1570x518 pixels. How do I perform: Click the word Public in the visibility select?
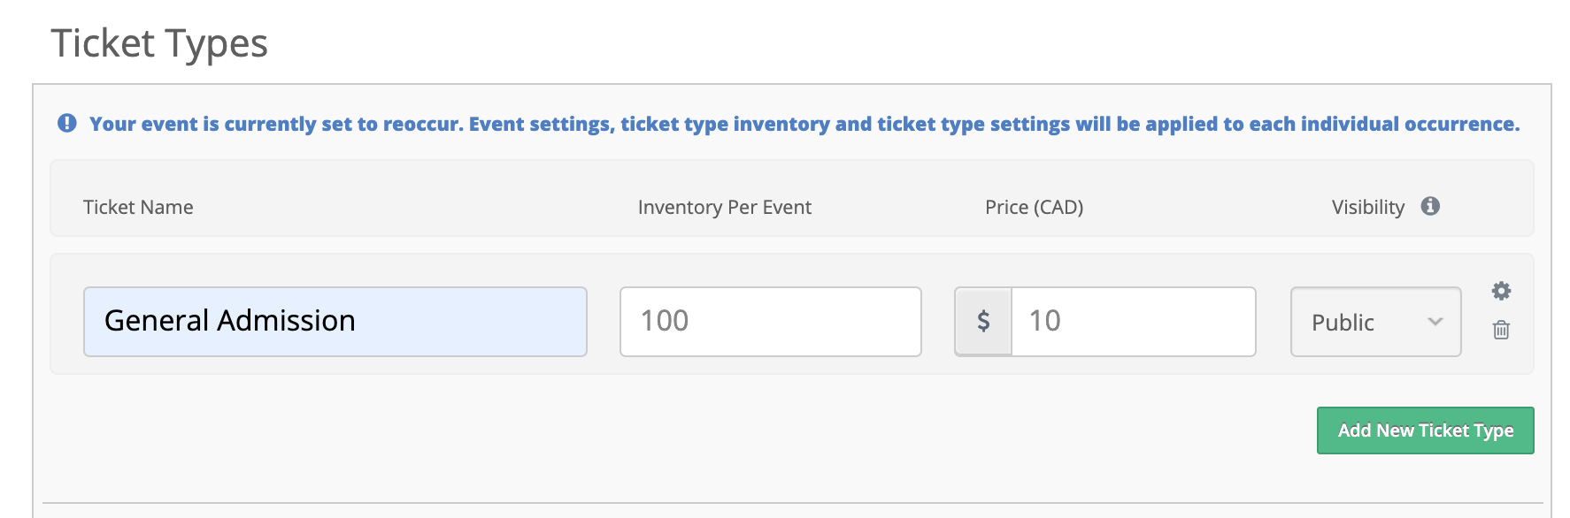click(x=1343, y=323)
